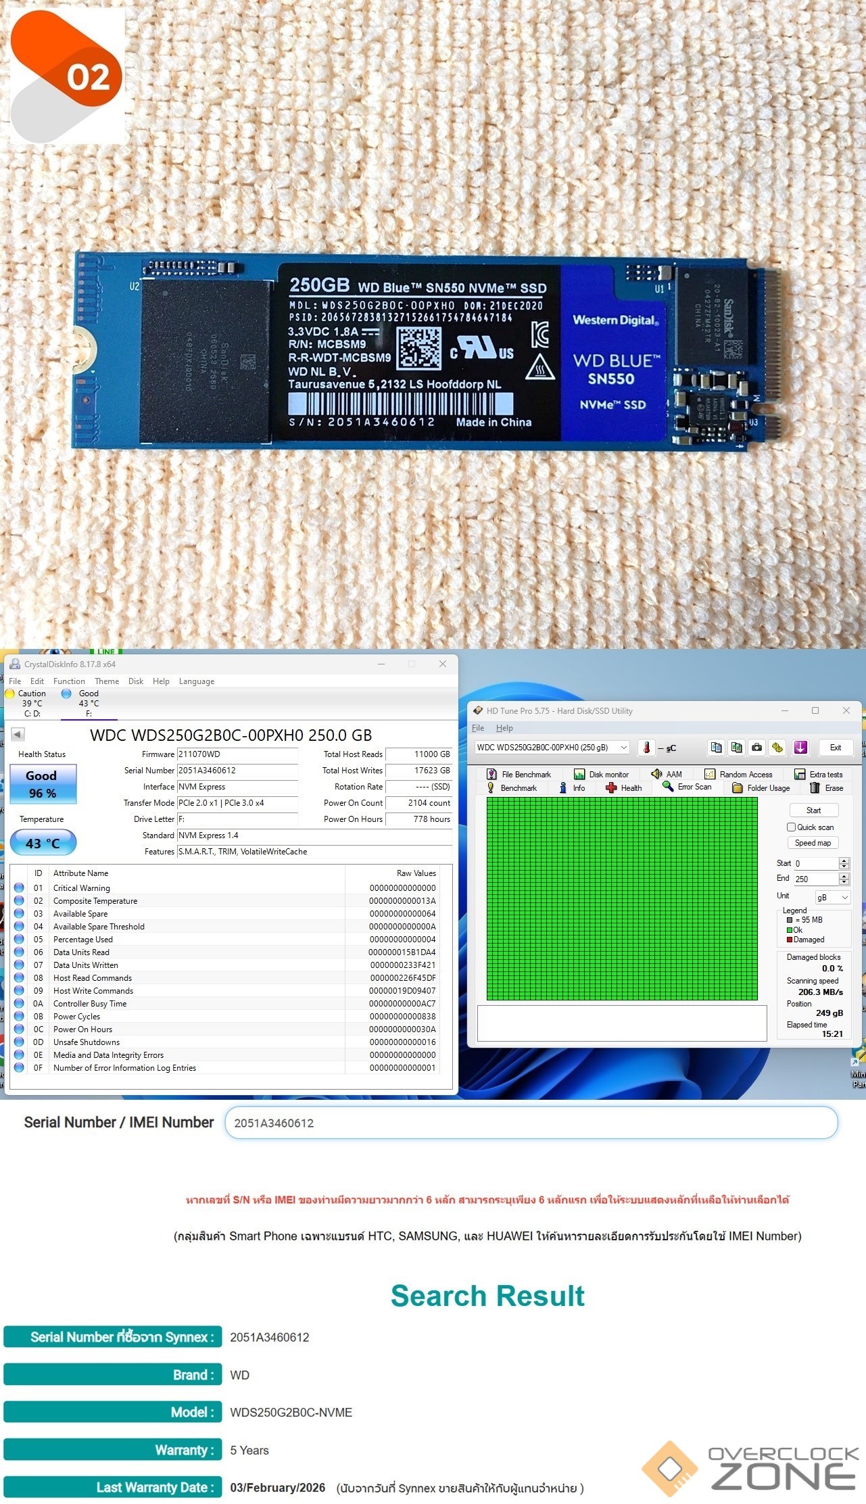This screenshot has width=866, height=1504.
Task: Increase the End value with its up arrow
Action: [x=844, y=876]
